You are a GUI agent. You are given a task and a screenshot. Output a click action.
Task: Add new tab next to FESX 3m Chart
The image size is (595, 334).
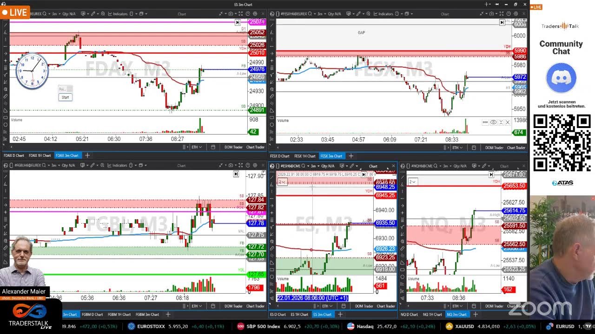coord(351,156)
